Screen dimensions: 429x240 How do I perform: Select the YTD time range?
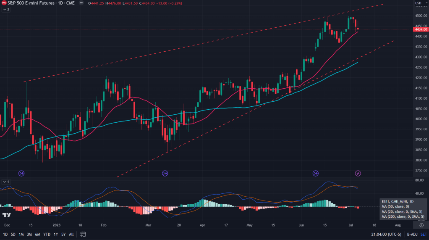point(47,234)
